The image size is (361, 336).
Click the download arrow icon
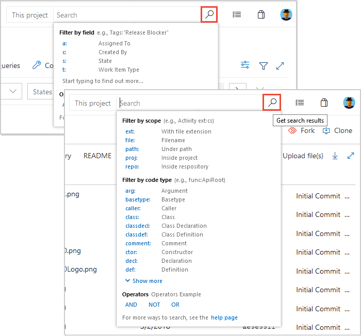point(335,156)
